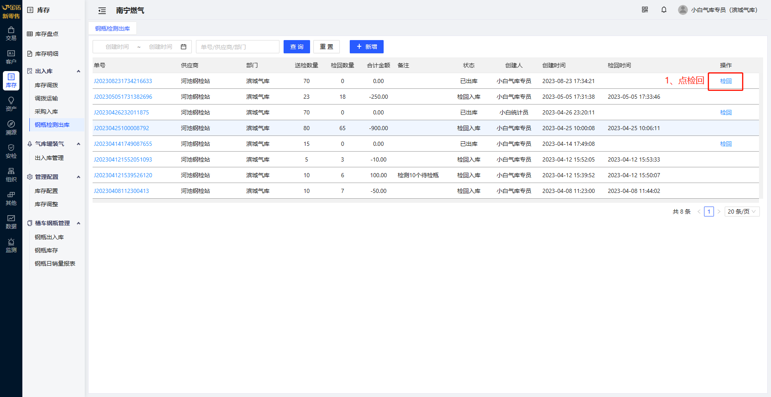Open order J202304121539526120 link
The height and width of the screenshot is (397, 771).
pos(123,175)
